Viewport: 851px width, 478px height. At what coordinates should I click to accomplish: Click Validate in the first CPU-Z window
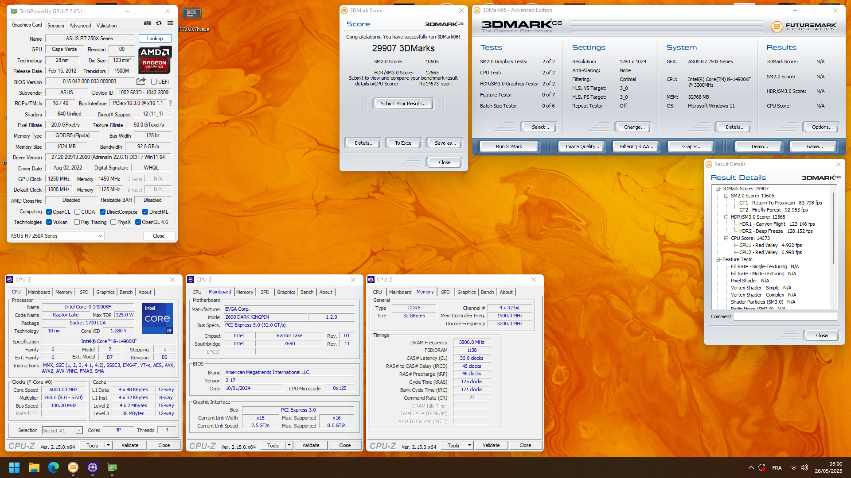coord(130,445)
